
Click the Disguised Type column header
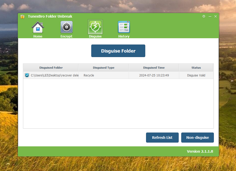click(104, 68)
